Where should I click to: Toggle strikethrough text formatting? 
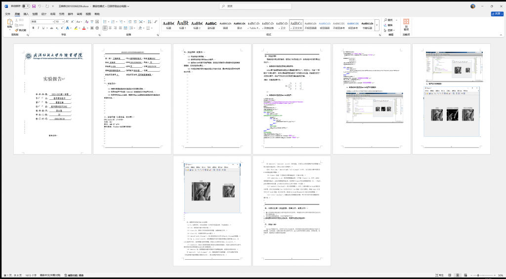point(51,28)
